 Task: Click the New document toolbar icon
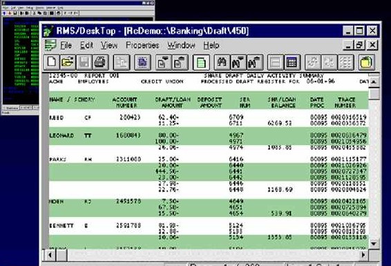(x=52, y=62)
